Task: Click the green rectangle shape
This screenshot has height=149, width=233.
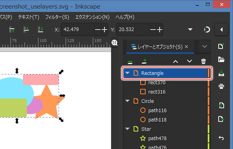Action: click(x=13, y=108)
